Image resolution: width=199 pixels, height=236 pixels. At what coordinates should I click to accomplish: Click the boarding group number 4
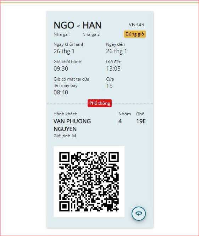(120, 121)
